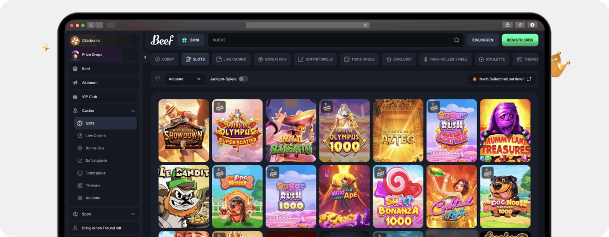The image size is (609, 237).
Task: Switch to the LIVE CASINO tab
Action: pos(231,59)
